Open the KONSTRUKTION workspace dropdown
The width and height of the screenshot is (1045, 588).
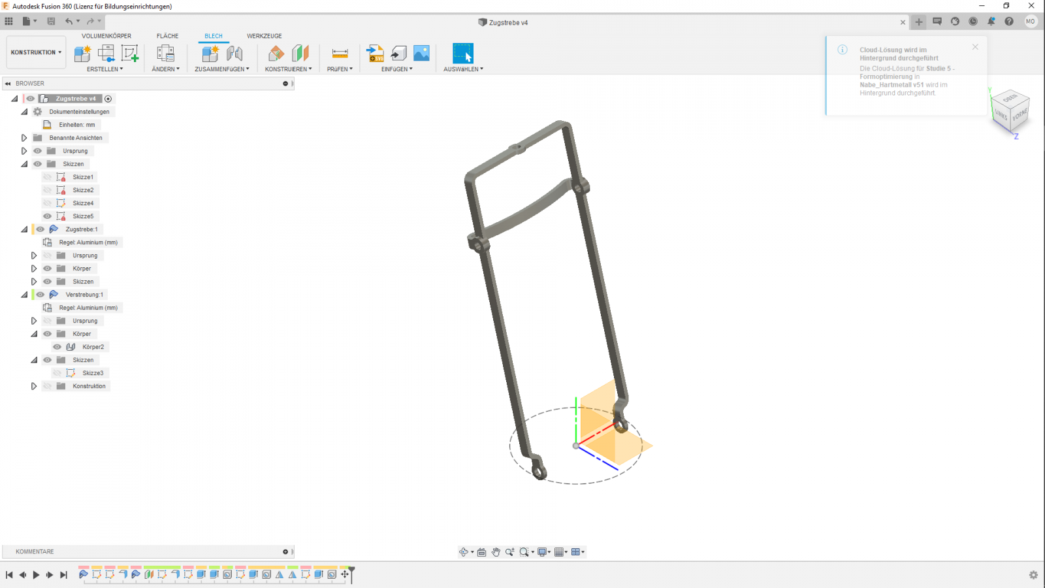(x=36, y=52)
